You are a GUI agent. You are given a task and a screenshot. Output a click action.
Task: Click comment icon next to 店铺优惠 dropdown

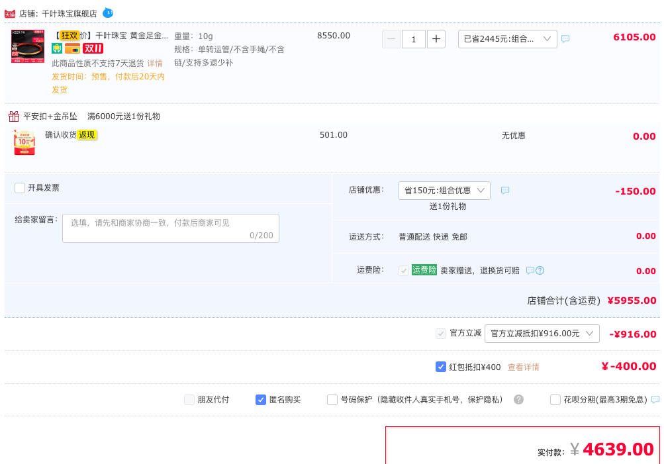coord(505,191)
